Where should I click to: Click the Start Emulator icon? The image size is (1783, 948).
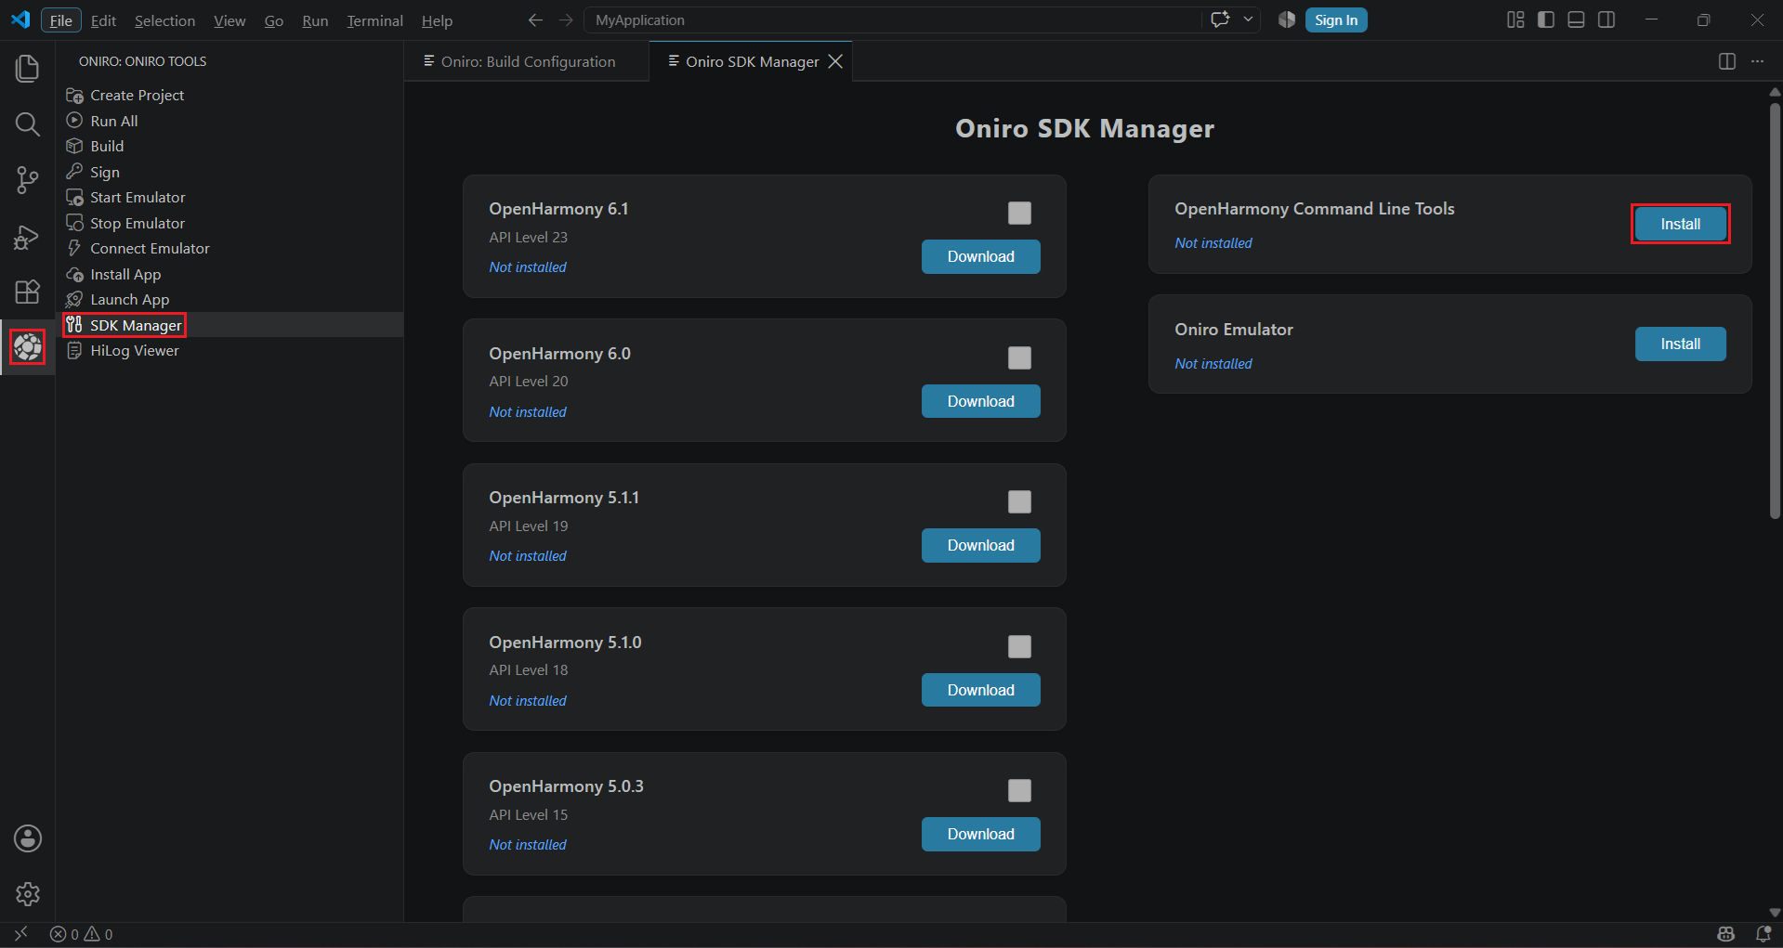click(x=75, y=197)
